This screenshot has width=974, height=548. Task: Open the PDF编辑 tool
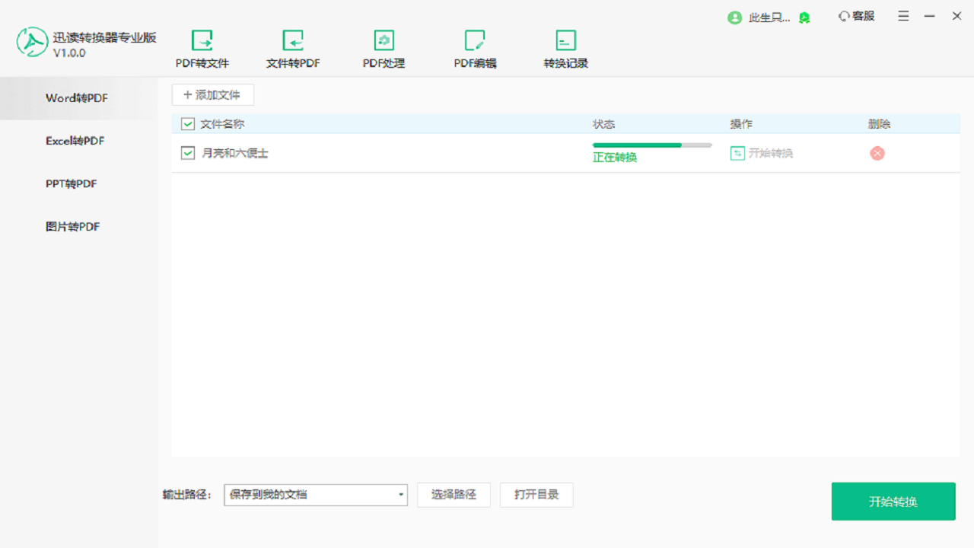(x=475, y=47)
